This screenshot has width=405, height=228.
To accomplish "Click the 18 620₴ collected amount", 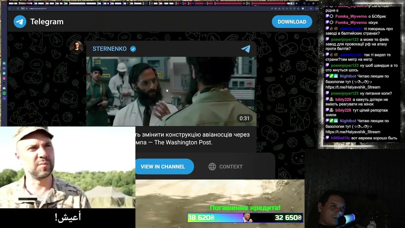I will click(x=202, y=218).
